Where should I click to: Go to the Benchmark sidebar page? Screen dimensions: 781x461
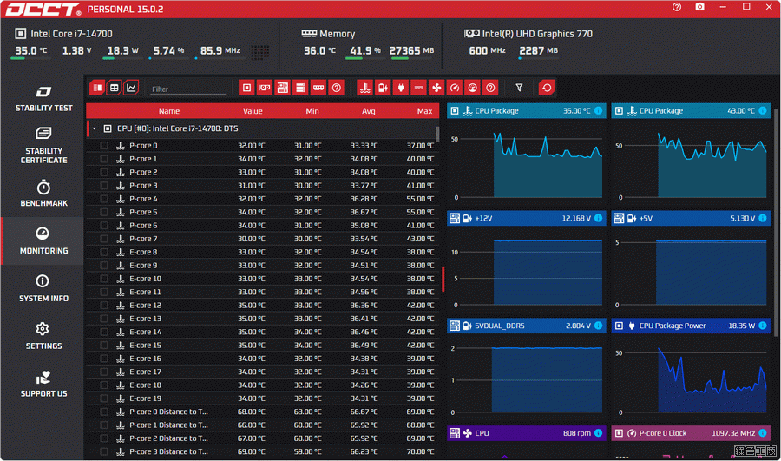[43, 194]
